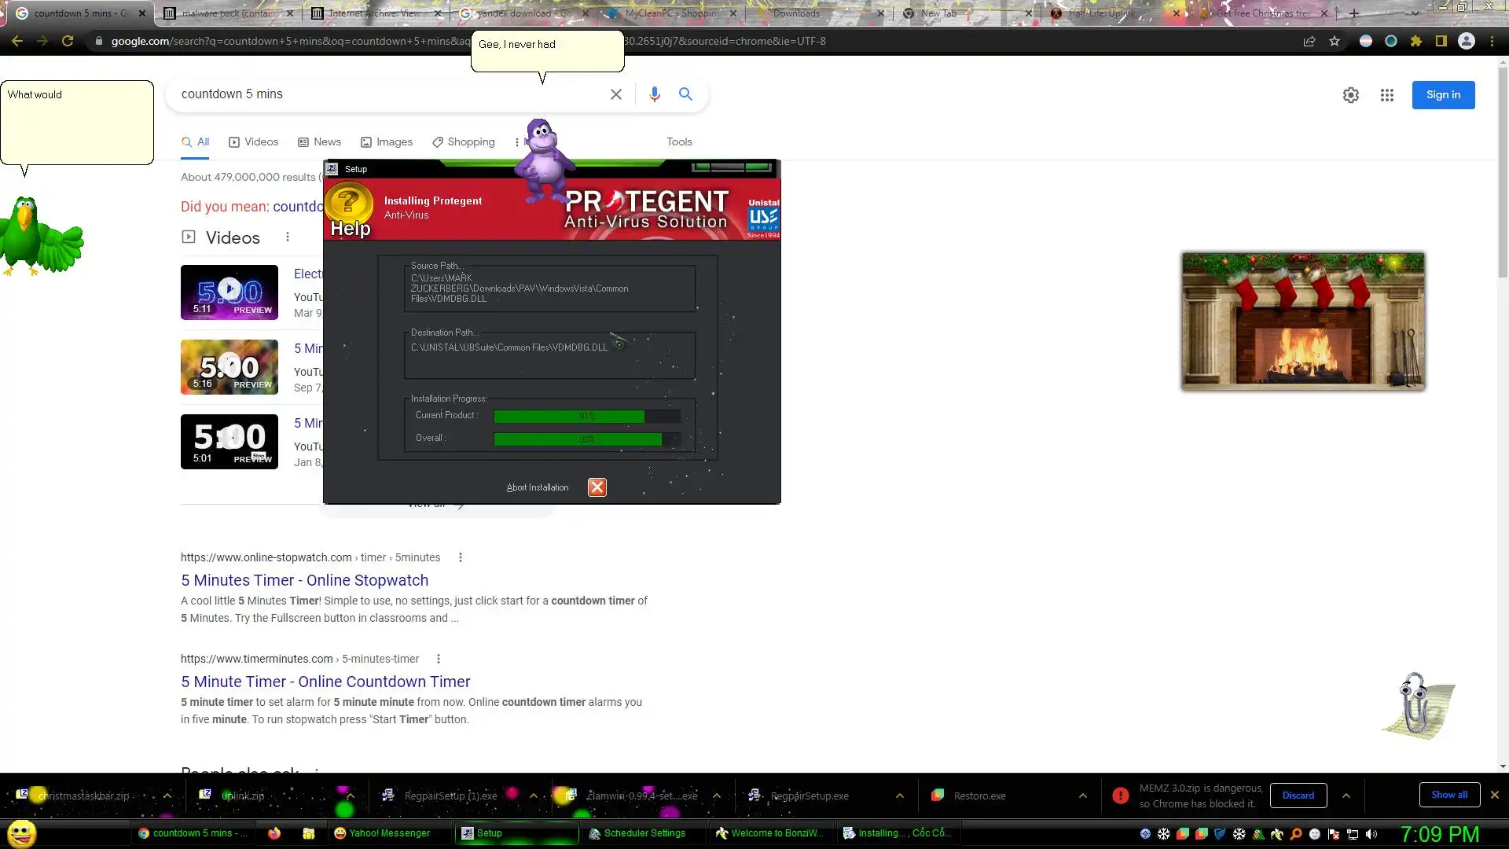Expand options for Restoro.exe download
1509x849 pixels.
coord(1082,796)
